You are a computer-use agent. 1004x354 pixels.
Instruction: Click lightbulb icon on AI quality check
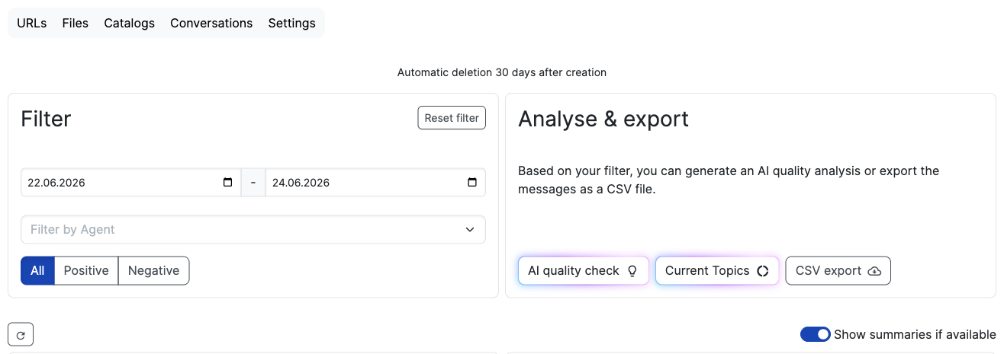[x=632, y=271]
